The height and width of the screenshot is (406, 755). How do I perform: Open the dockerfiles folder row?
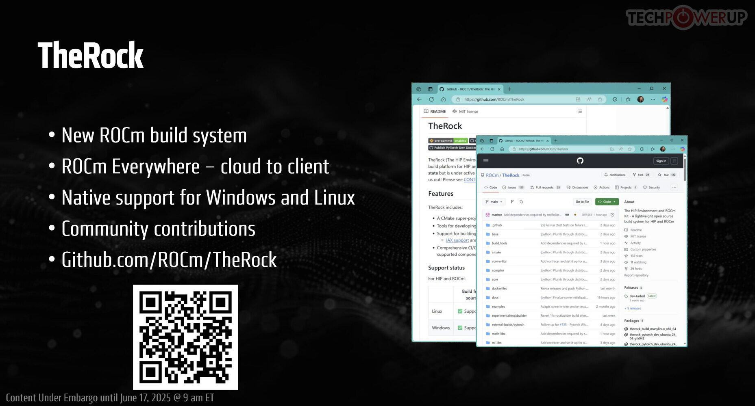coord(551,288)
